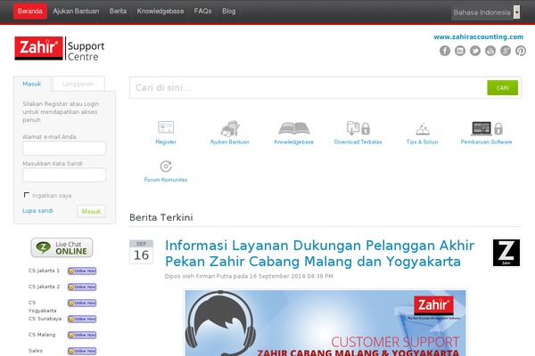The height and width of the screenshot is (356, 535).
Task: Click the Download Terbatas text link
Action: point(358,142)
